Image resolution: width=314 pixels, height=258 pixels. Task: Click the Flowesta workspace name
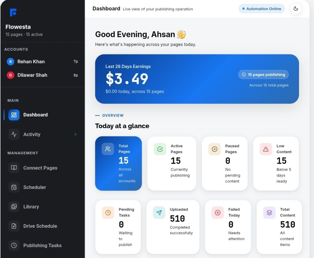click(x=18, y=27)
